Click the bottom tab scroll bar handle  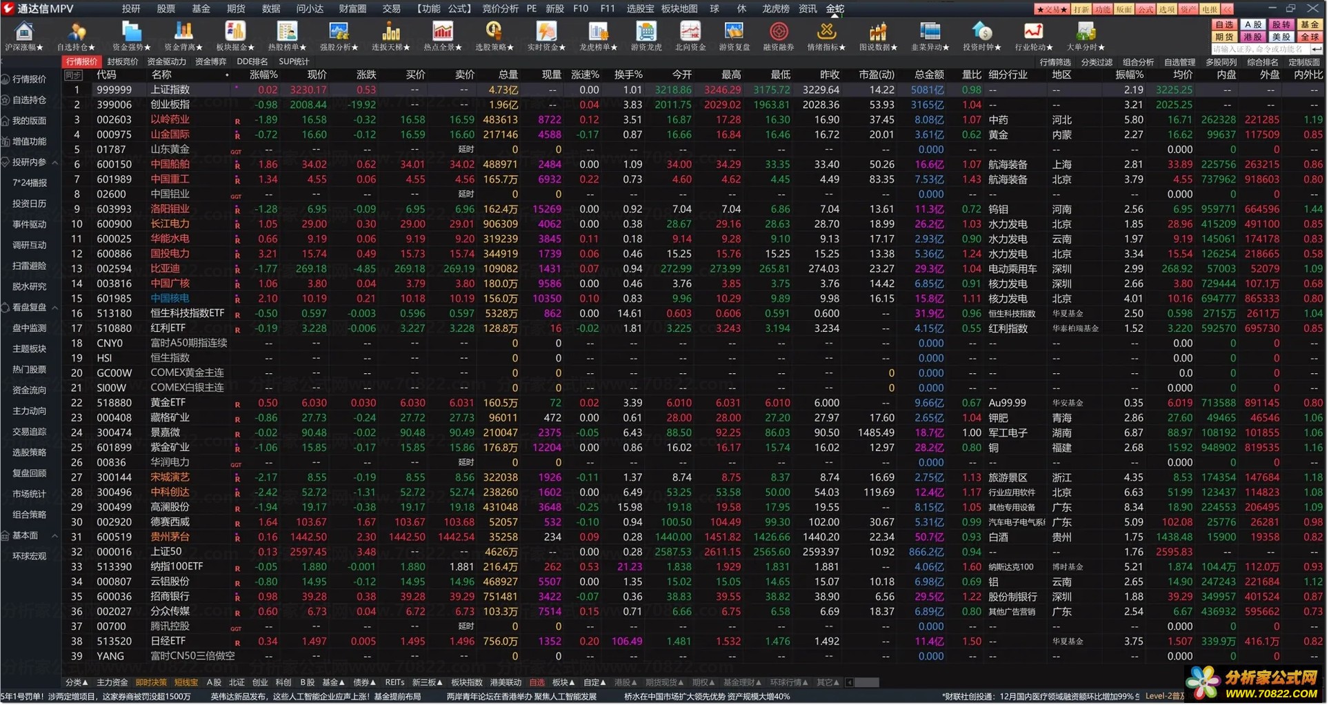pyautogui.click(x=867, y=683)
